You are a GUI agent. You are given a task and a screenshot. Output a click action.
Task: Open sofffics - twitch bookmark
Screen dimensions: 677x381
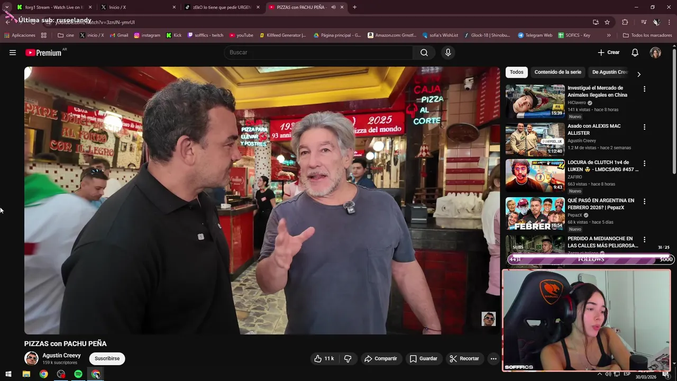tap(205, 35)
